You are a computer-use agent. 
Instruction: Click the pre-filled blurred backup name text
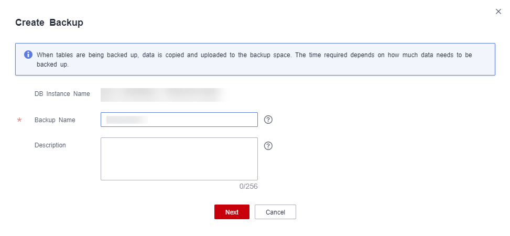(x=126, y=120)
